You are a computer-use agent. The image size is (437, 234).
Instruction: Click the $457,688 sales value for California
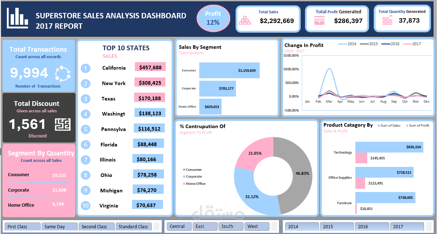click(x=150, y=67)
